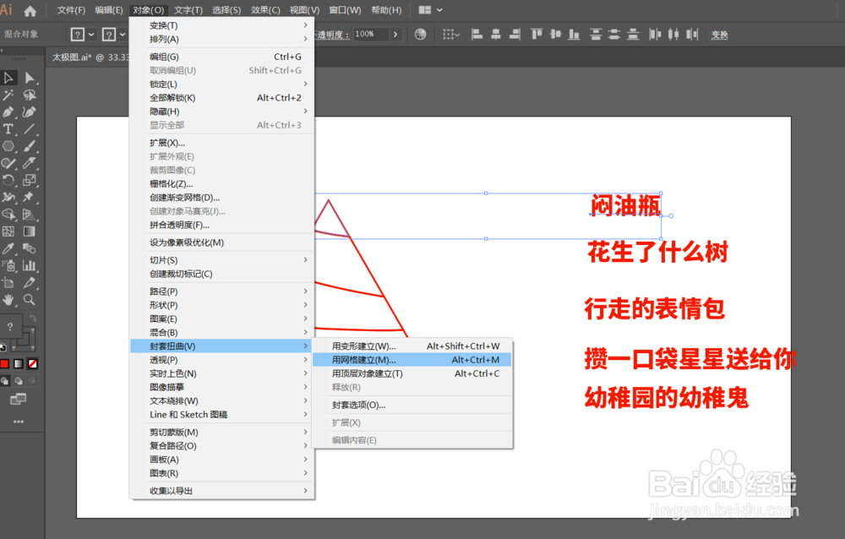The width and height of the screenshot is (845, 539).
Task: Select the Paintbrush tool
Action: pos(29,146)
